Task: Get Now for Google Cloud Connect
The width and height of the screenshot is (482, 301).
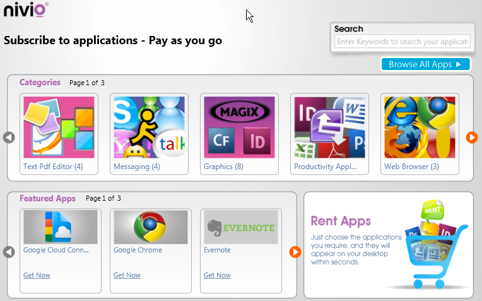Action: click(x=37, y=275)
